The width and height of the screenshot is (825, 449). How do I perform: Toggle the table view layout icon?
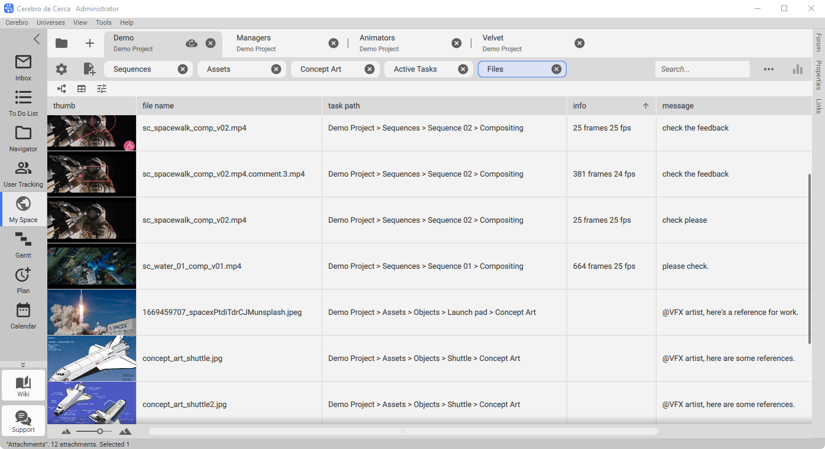pos(82,89)
